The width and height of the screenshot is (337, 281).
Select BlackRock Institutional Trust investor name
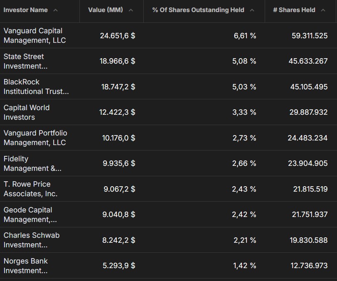[x=36, y=86]
